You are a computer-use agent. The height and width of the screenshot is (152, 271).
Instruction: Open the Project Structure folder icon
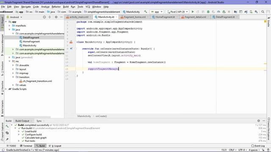click(235, 12)
